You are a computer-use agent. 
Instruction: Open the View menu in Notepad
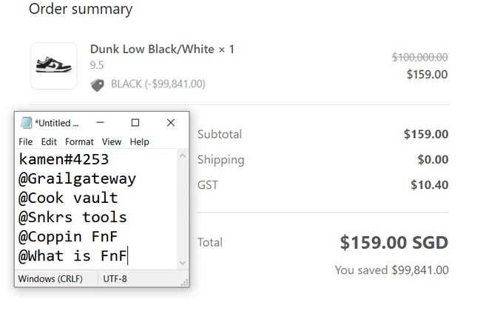click(112, 141)
